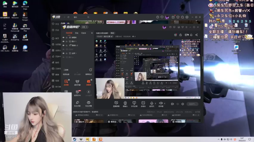The height and width of the screenshot is (142, 254).
Task: Open the gift box icon above preview
Action: tap(176, 35)
